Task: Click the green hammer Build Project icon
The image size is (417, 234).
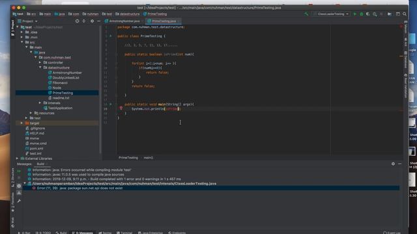Action: pos(306,14)
